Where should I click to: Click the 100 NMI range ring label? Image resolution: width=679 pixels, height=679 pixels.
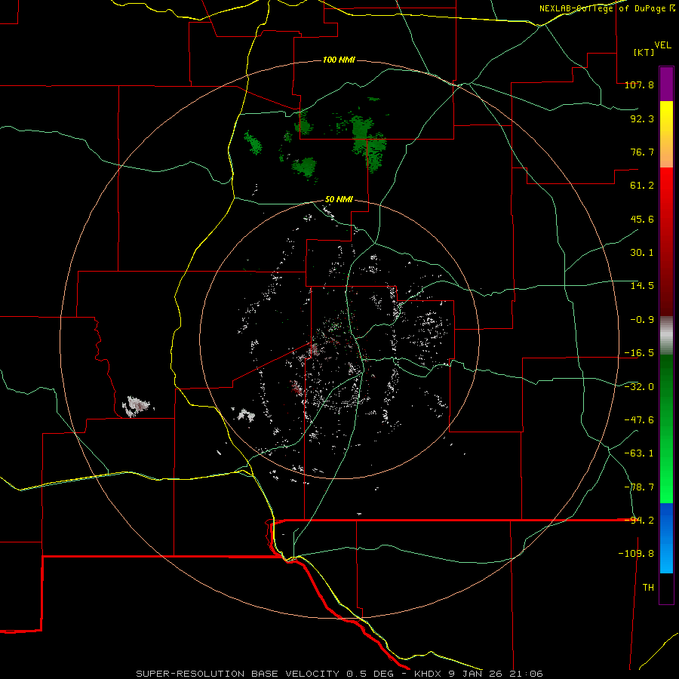tap(339, 60)
